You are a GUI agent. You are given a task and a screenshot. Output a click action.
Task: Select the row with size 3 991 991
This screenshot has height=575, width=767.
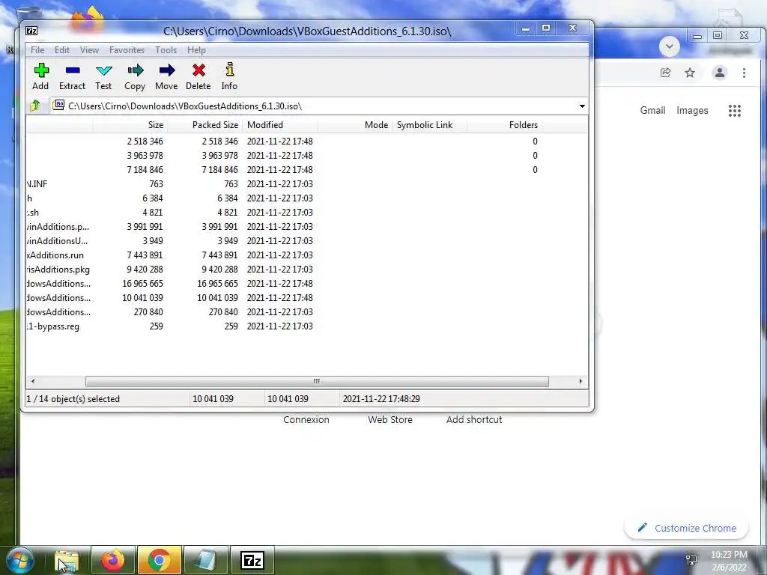click(306, 226)
